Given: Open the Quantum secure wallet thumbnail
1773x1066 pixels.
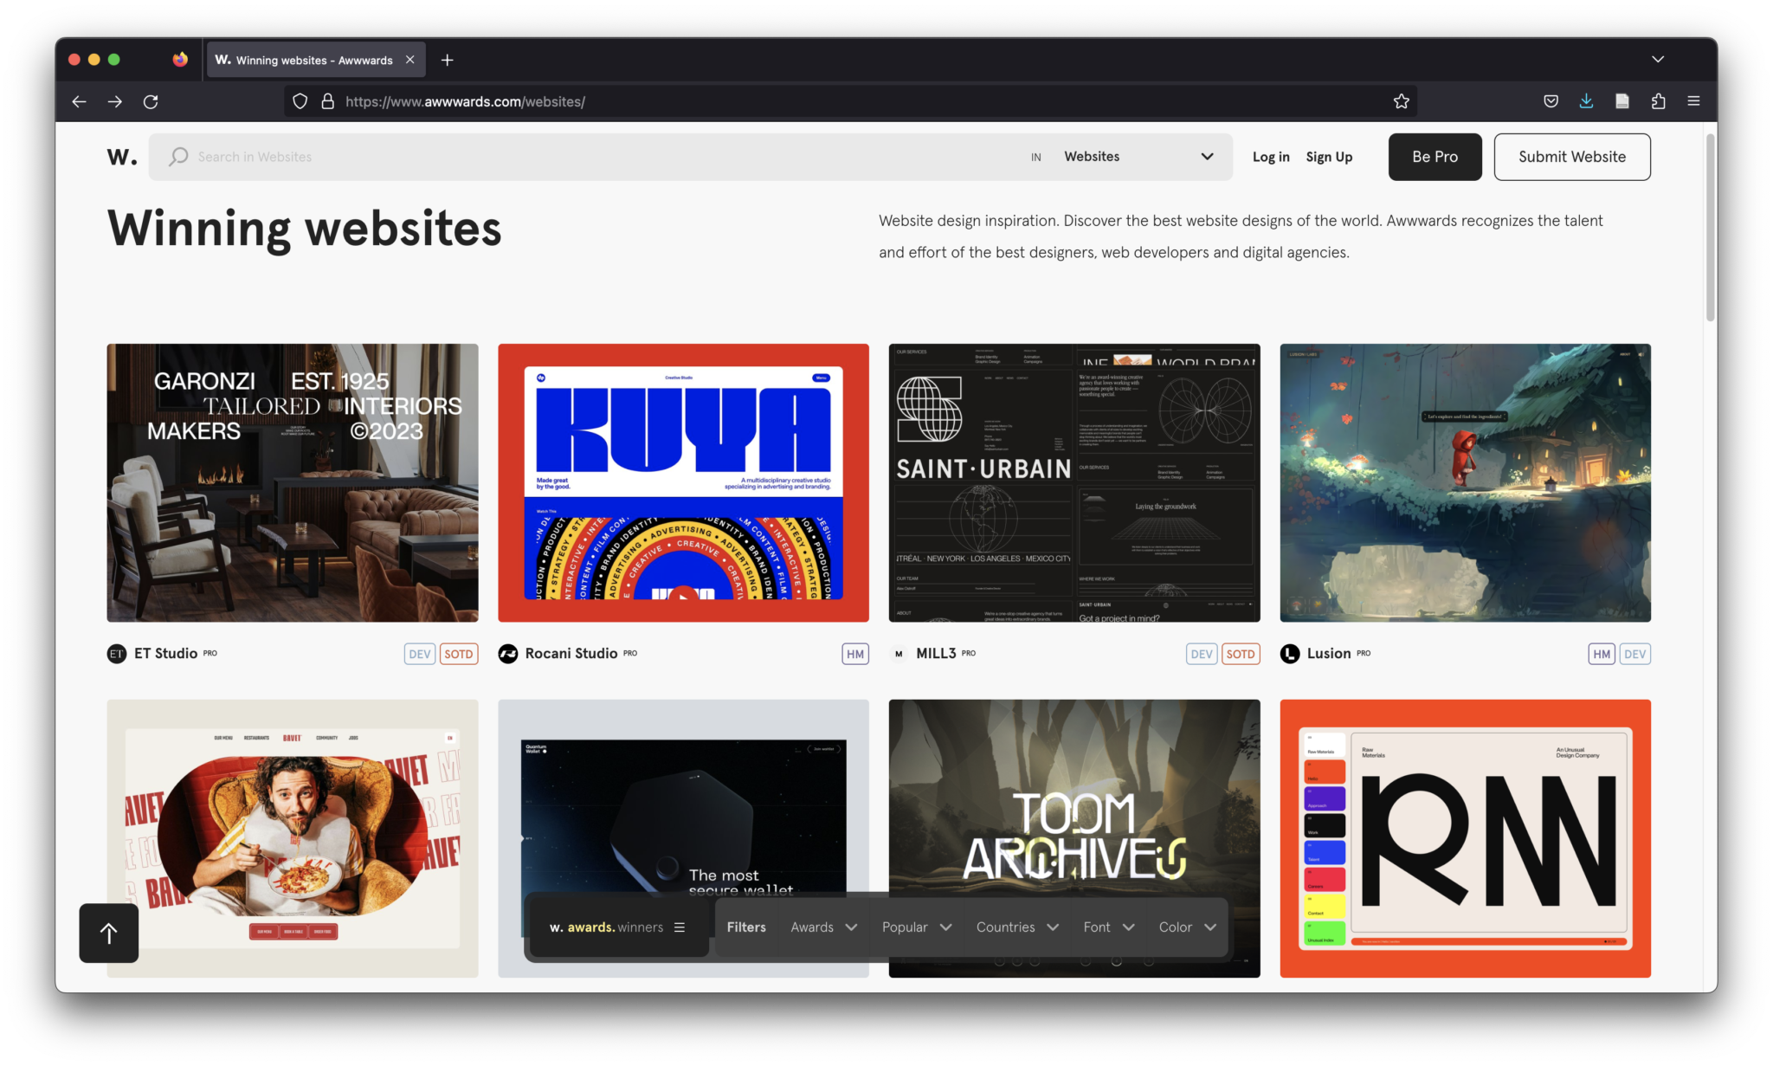Looking at the screenshot, I should click(683, 797).
